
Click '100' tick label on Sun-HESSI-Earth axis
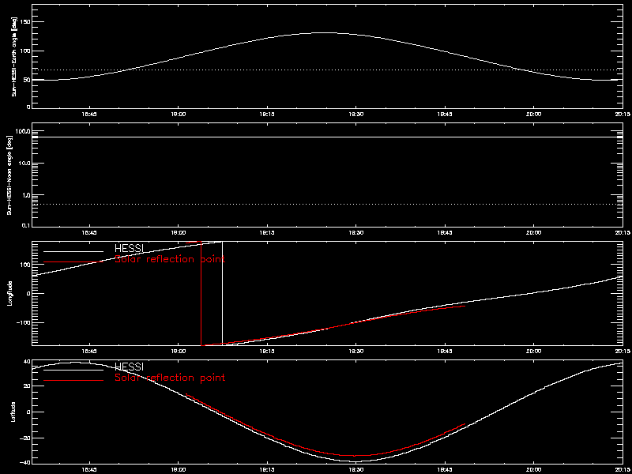(24, 51)
